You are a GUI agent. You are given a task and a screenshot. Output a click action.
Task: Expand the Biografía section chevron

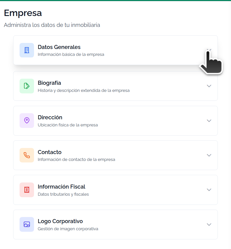[x=209, y=86]
